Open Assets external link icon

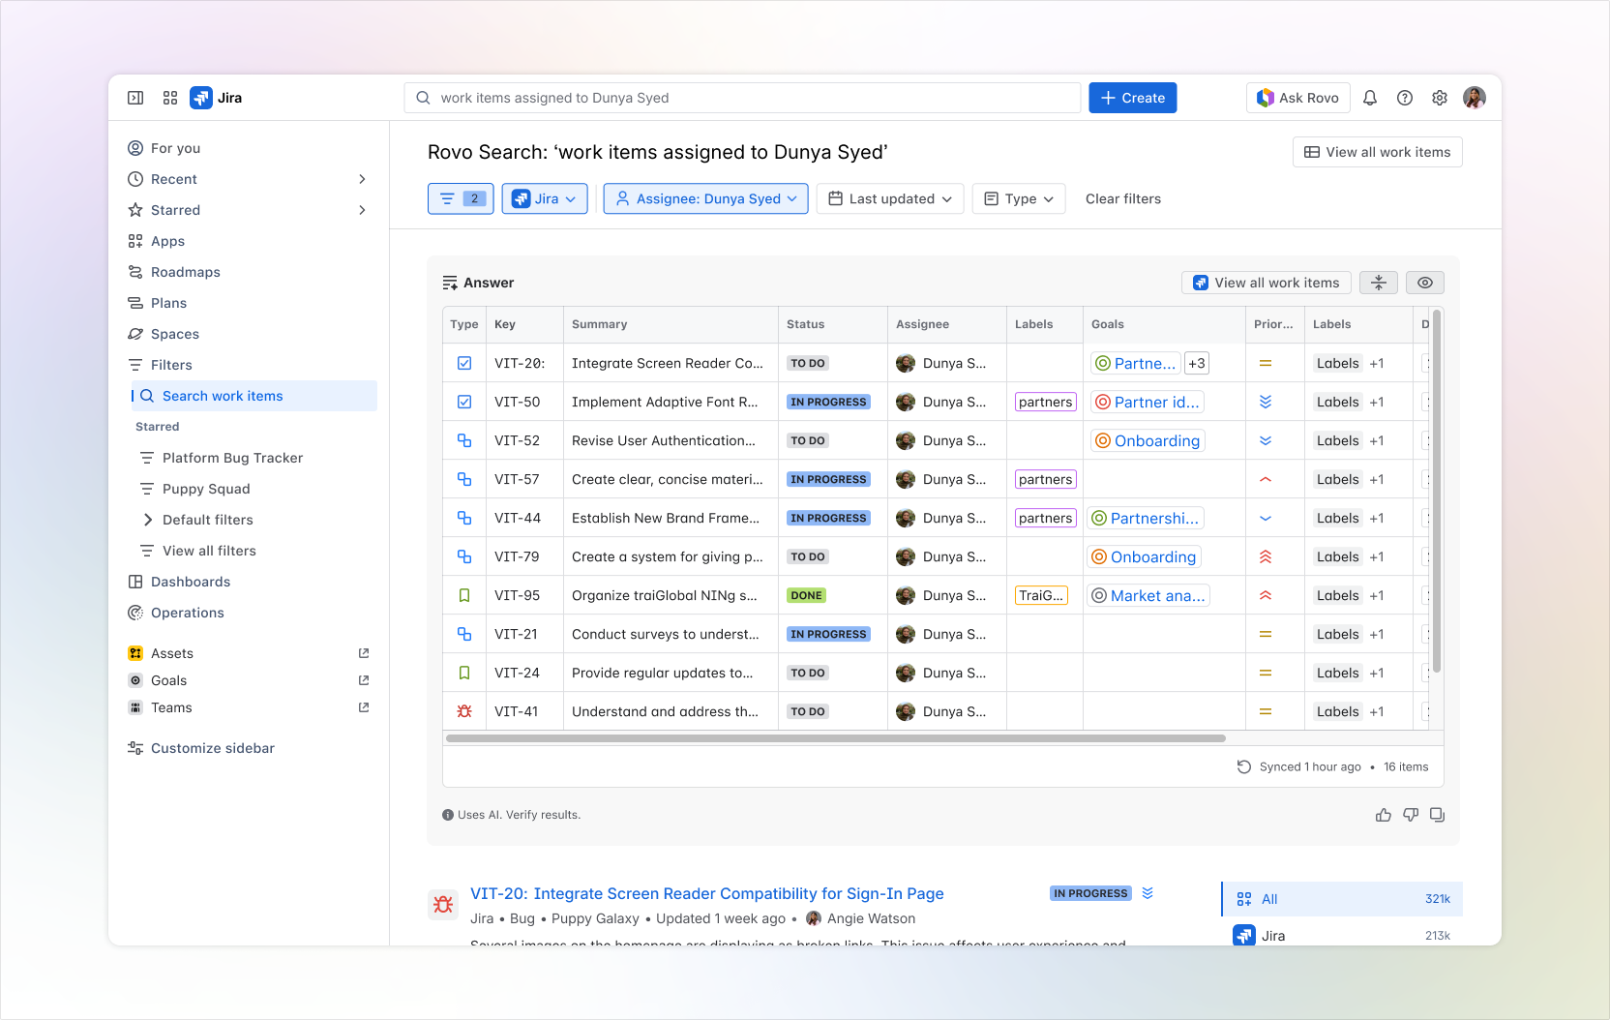point(364,653)
